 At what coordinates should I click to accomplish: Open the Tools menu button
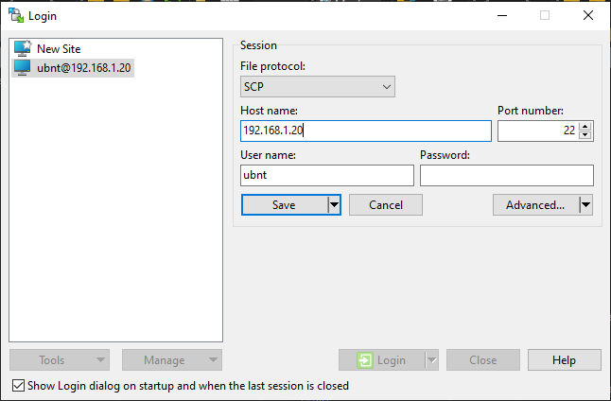59,360
